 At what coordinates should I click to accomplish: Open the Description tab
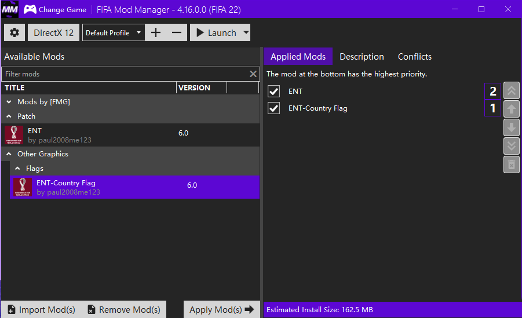click(x=362, y=57)
